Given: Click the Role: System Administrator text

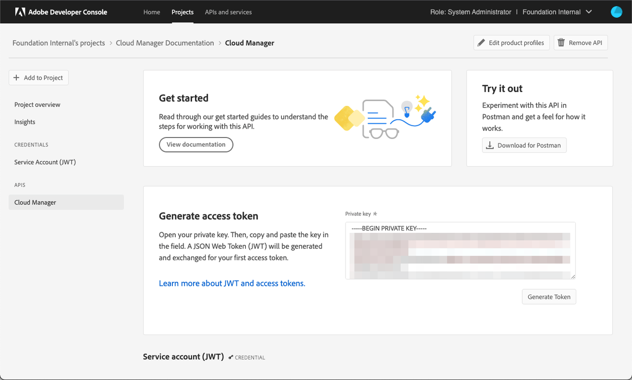Looking at the screenshot, I should click(x=471, y=12).
